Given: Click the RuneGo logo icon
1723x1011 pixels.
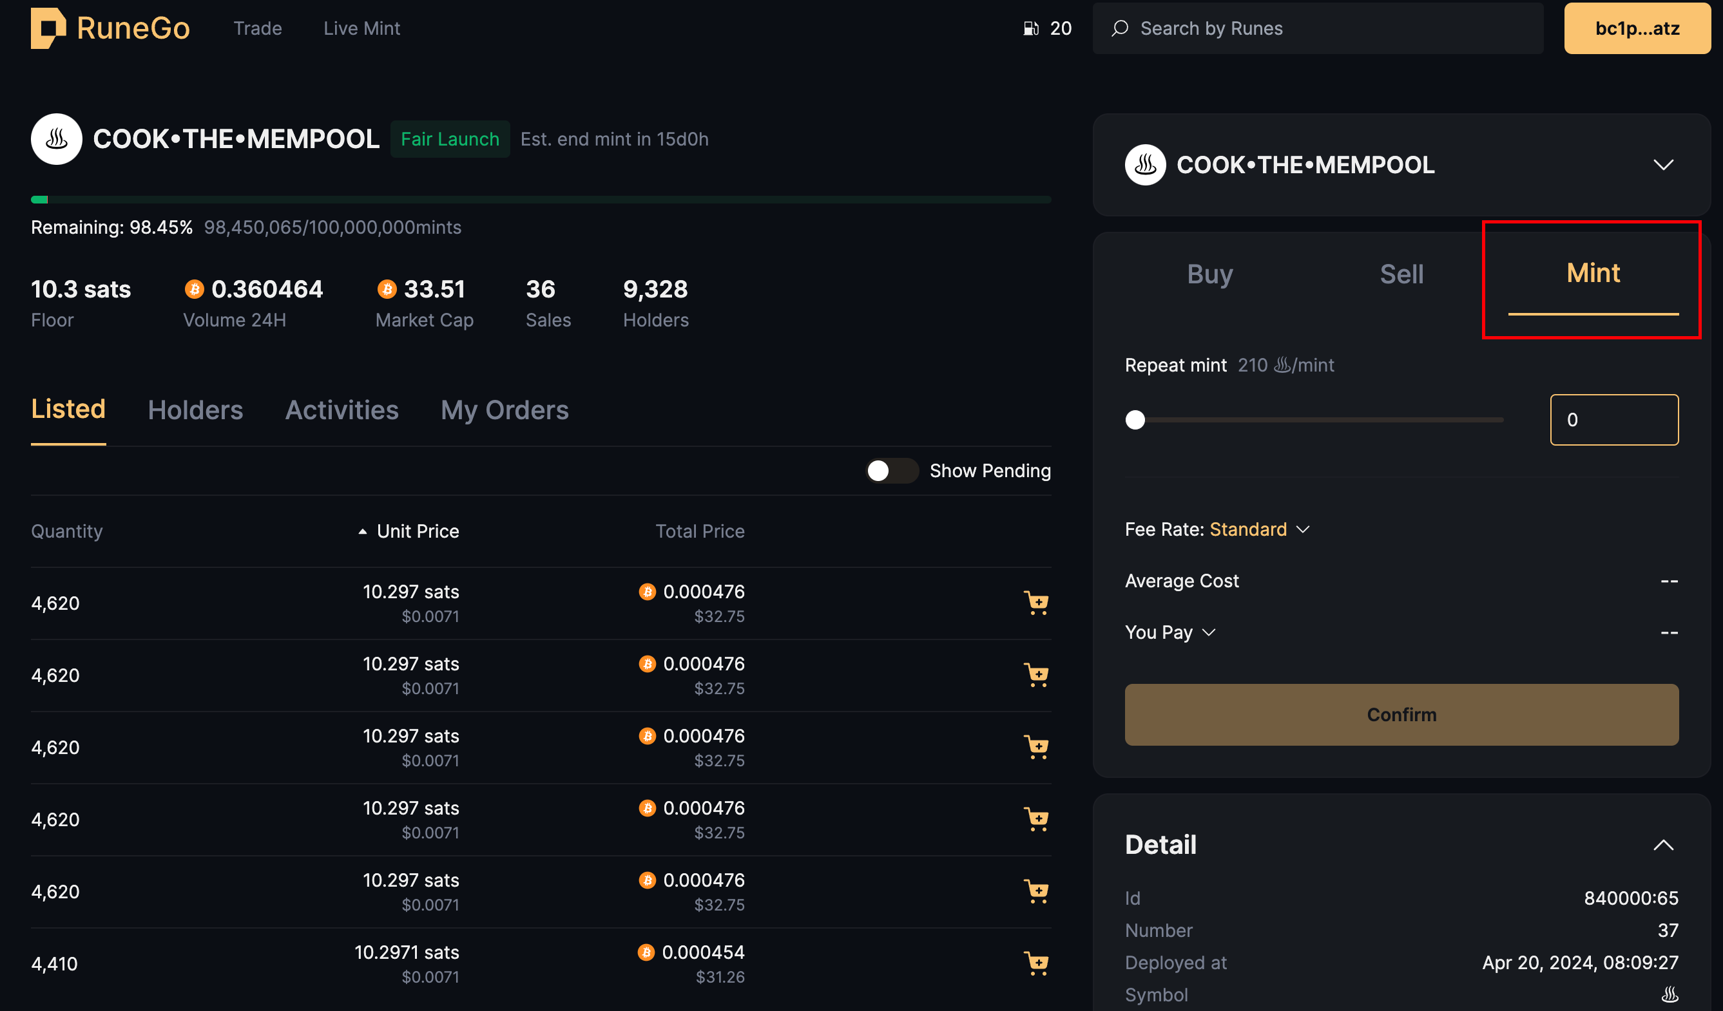Looking at the screenshot, I should (48, 28).
